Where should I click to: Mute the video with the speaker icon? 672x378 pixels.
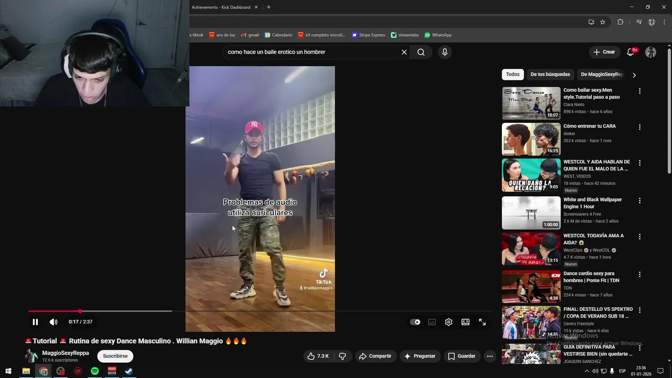pyautogui.click(x=54, y=322)
